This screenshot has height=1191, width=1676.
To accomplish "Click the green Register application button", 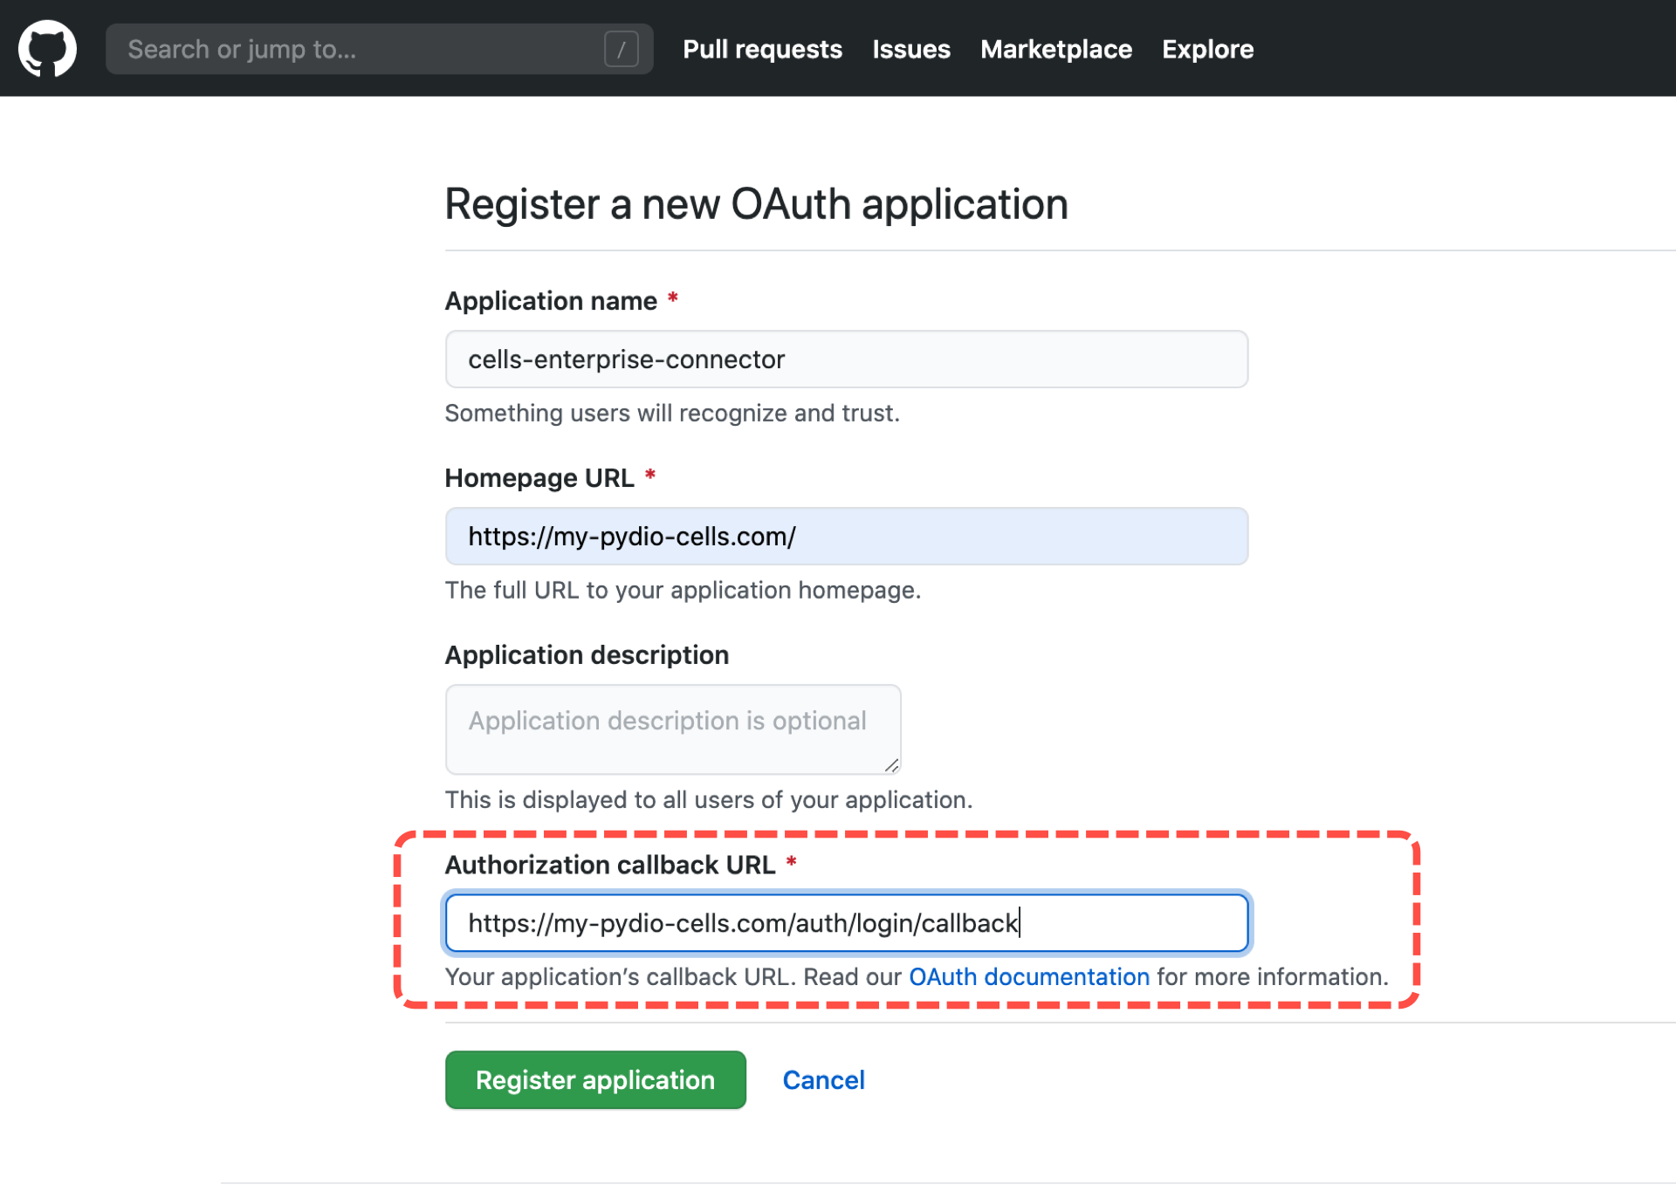I will [x=595, y=1079].
